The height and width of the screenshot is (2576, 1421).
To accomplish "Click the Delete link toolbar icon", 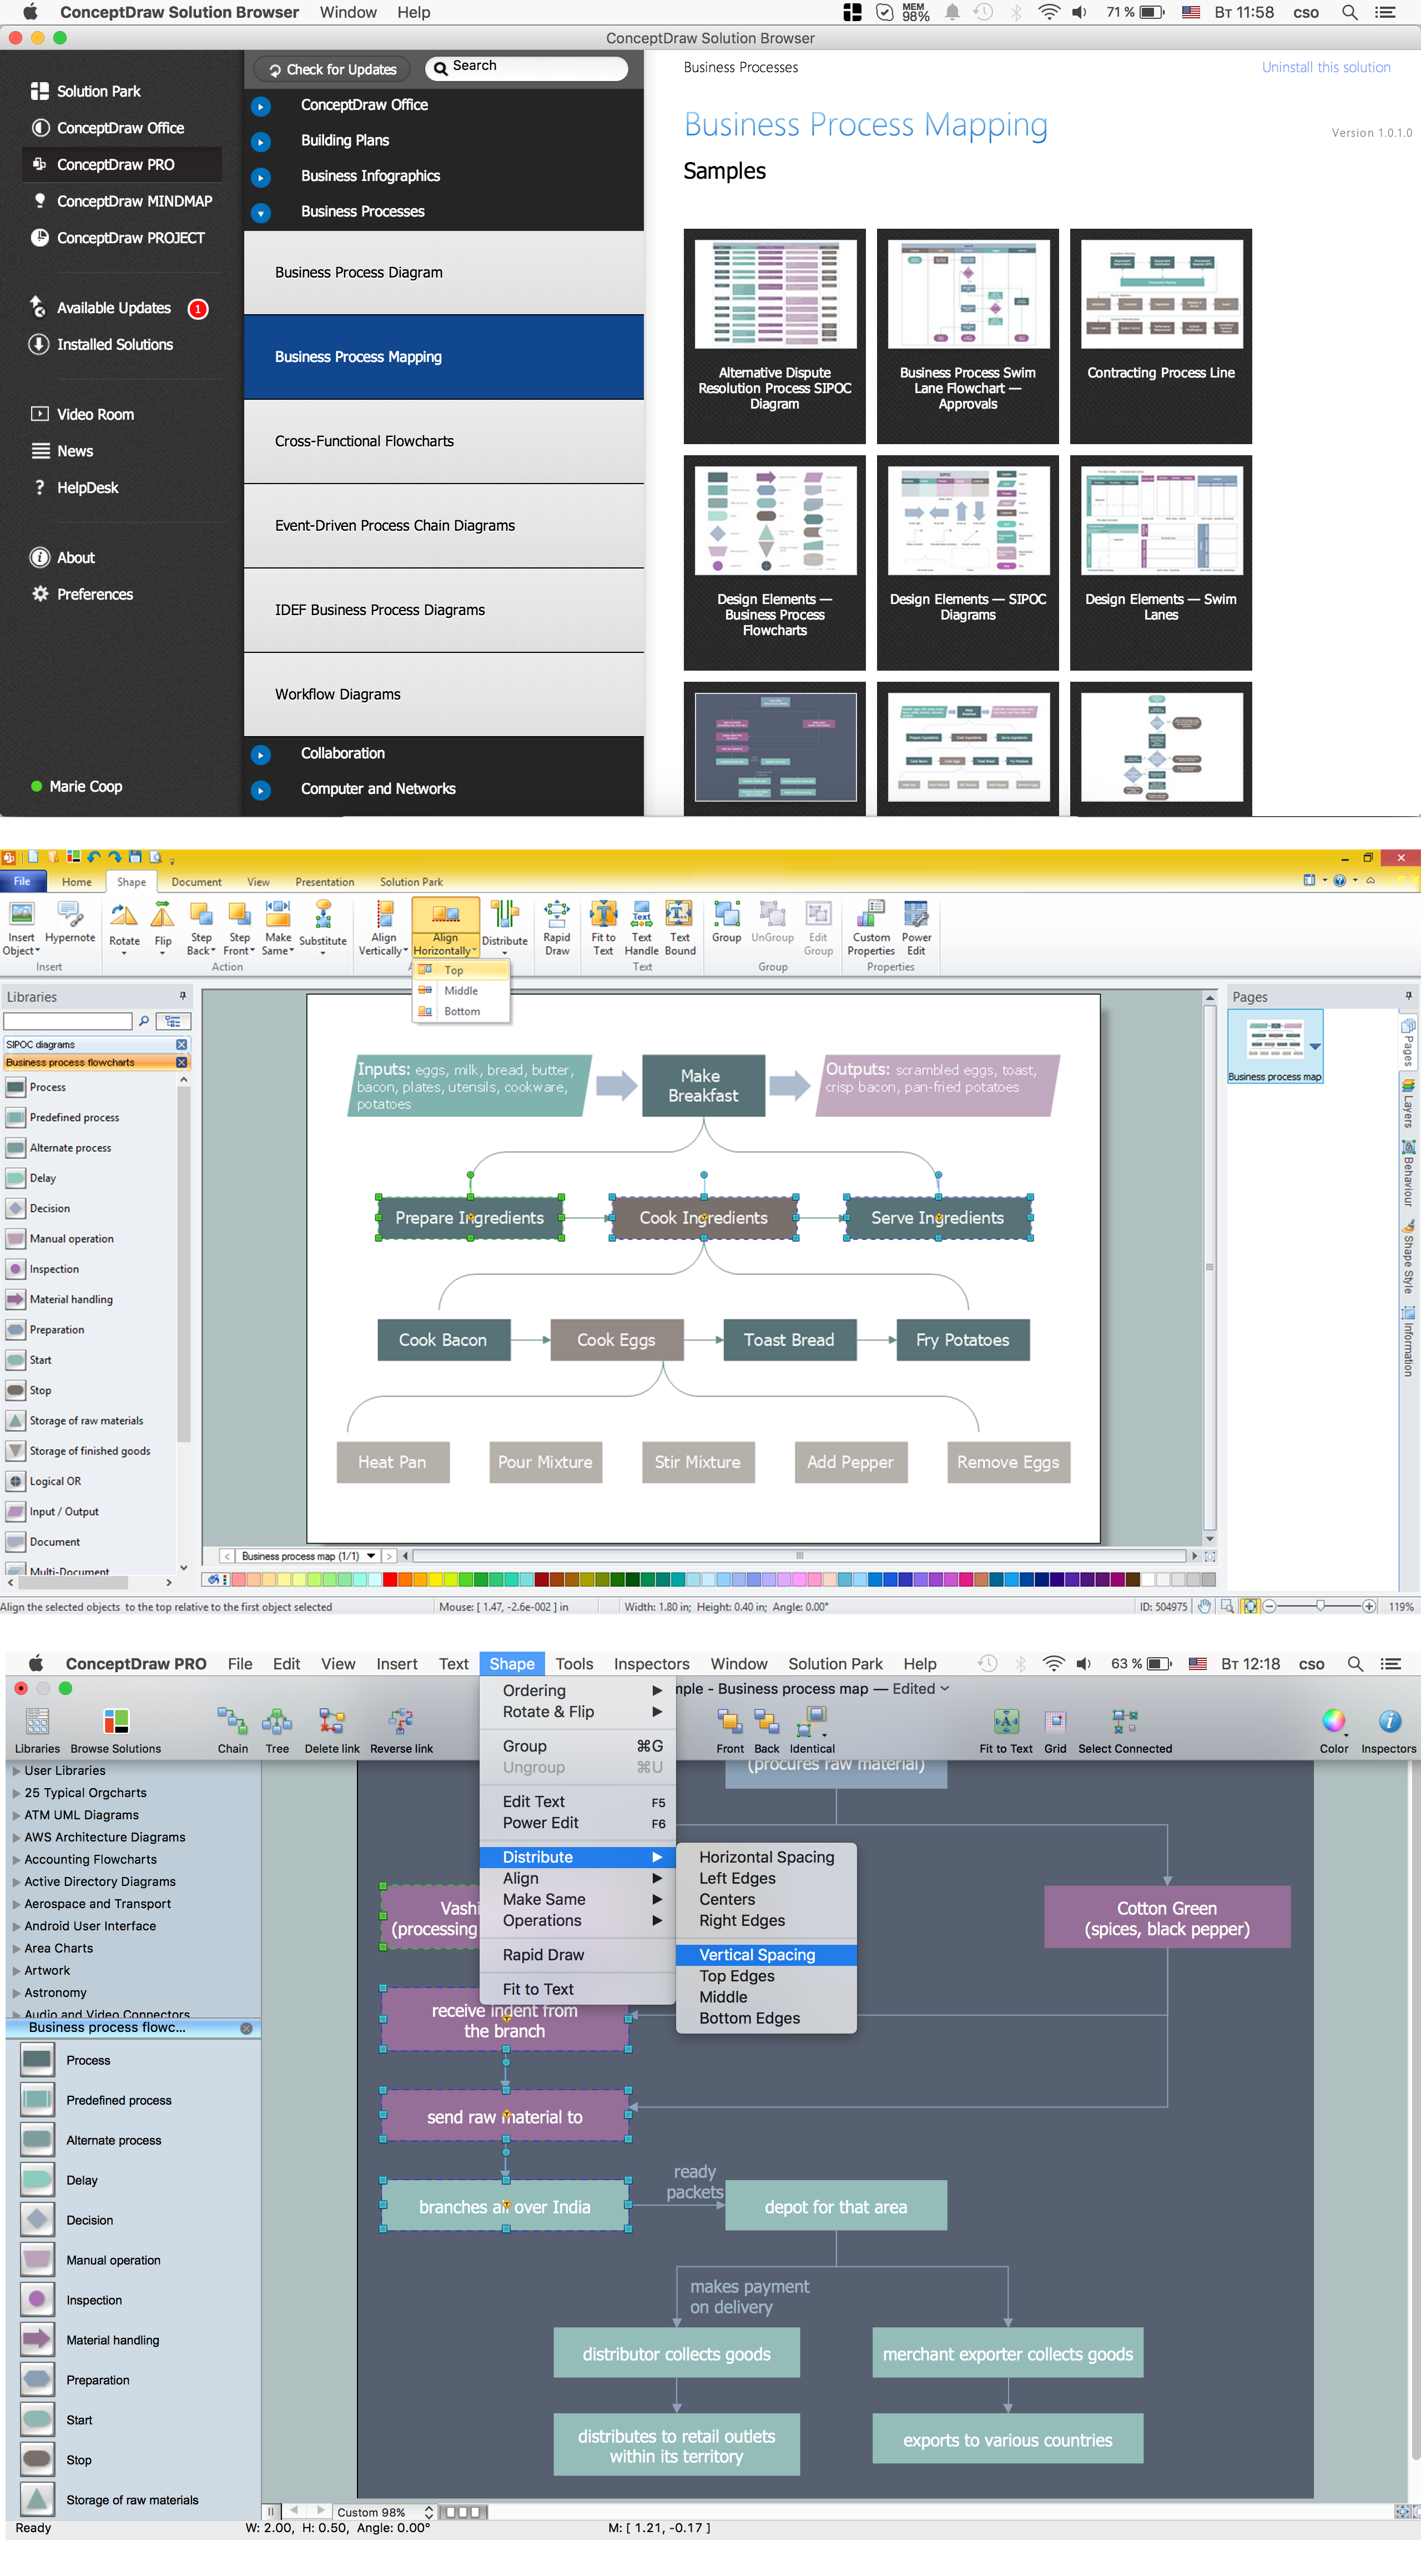I will [332, 1730].
